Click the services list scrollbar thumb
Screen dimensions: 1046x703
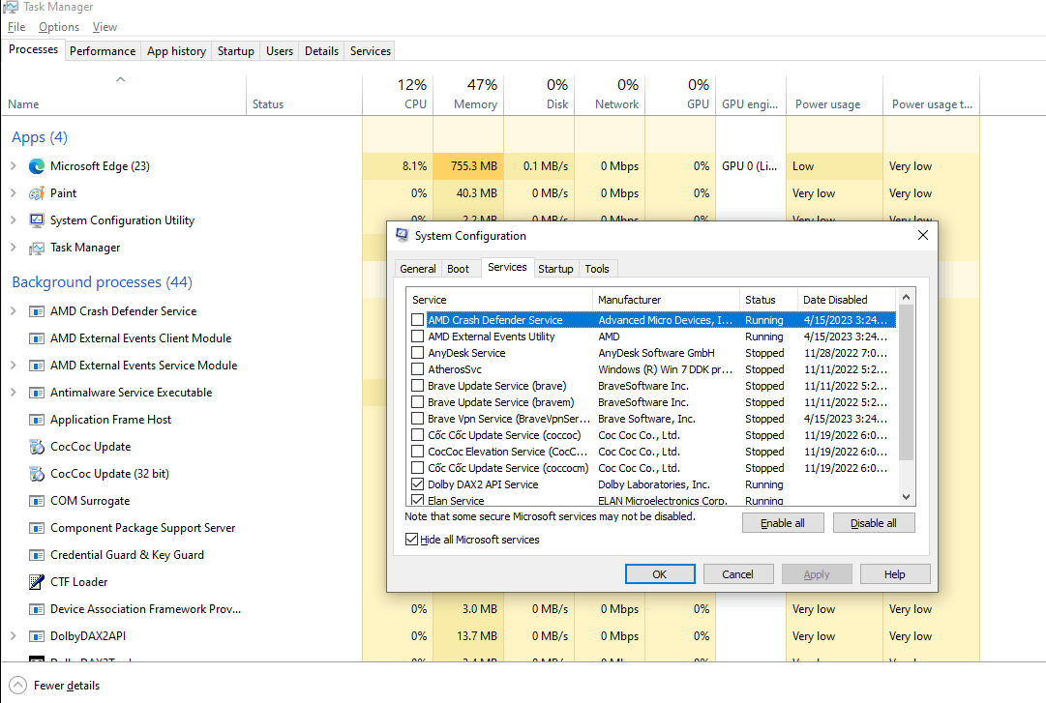906,383
